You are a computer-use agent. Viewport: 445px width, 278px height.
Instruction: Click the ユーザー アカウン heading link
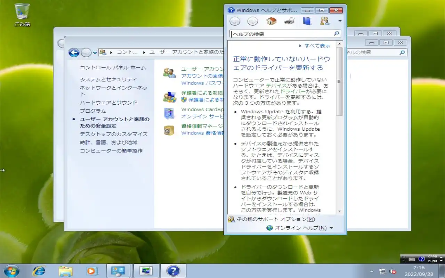pos(202,69)
